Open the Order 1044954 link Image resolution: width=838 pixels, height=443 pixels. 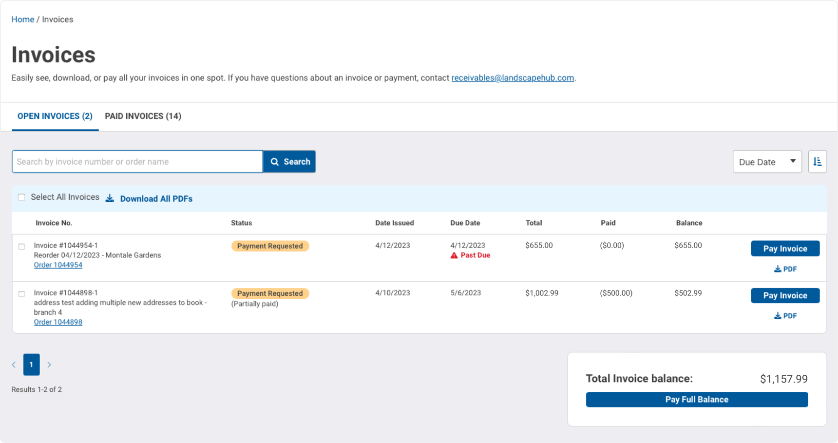[58, 265]
